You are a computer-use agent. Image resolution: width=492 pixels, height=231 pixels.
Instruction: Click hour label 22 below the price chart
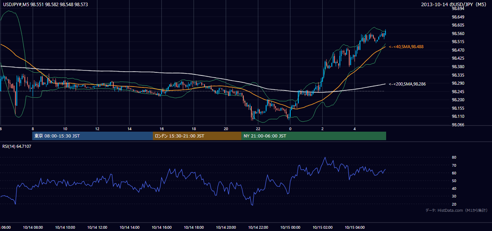tap(258, 129)
